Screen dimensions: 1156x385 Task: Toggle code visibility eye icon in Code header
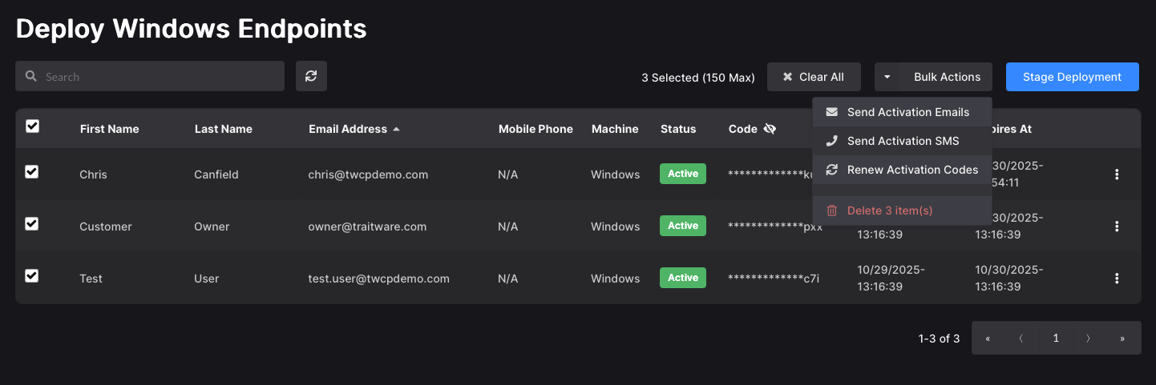pos(770,129)
